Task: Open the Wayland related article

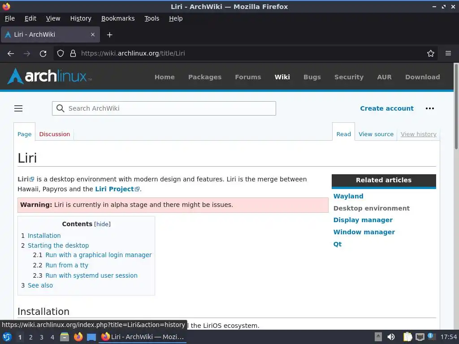Action: point(348,196)
